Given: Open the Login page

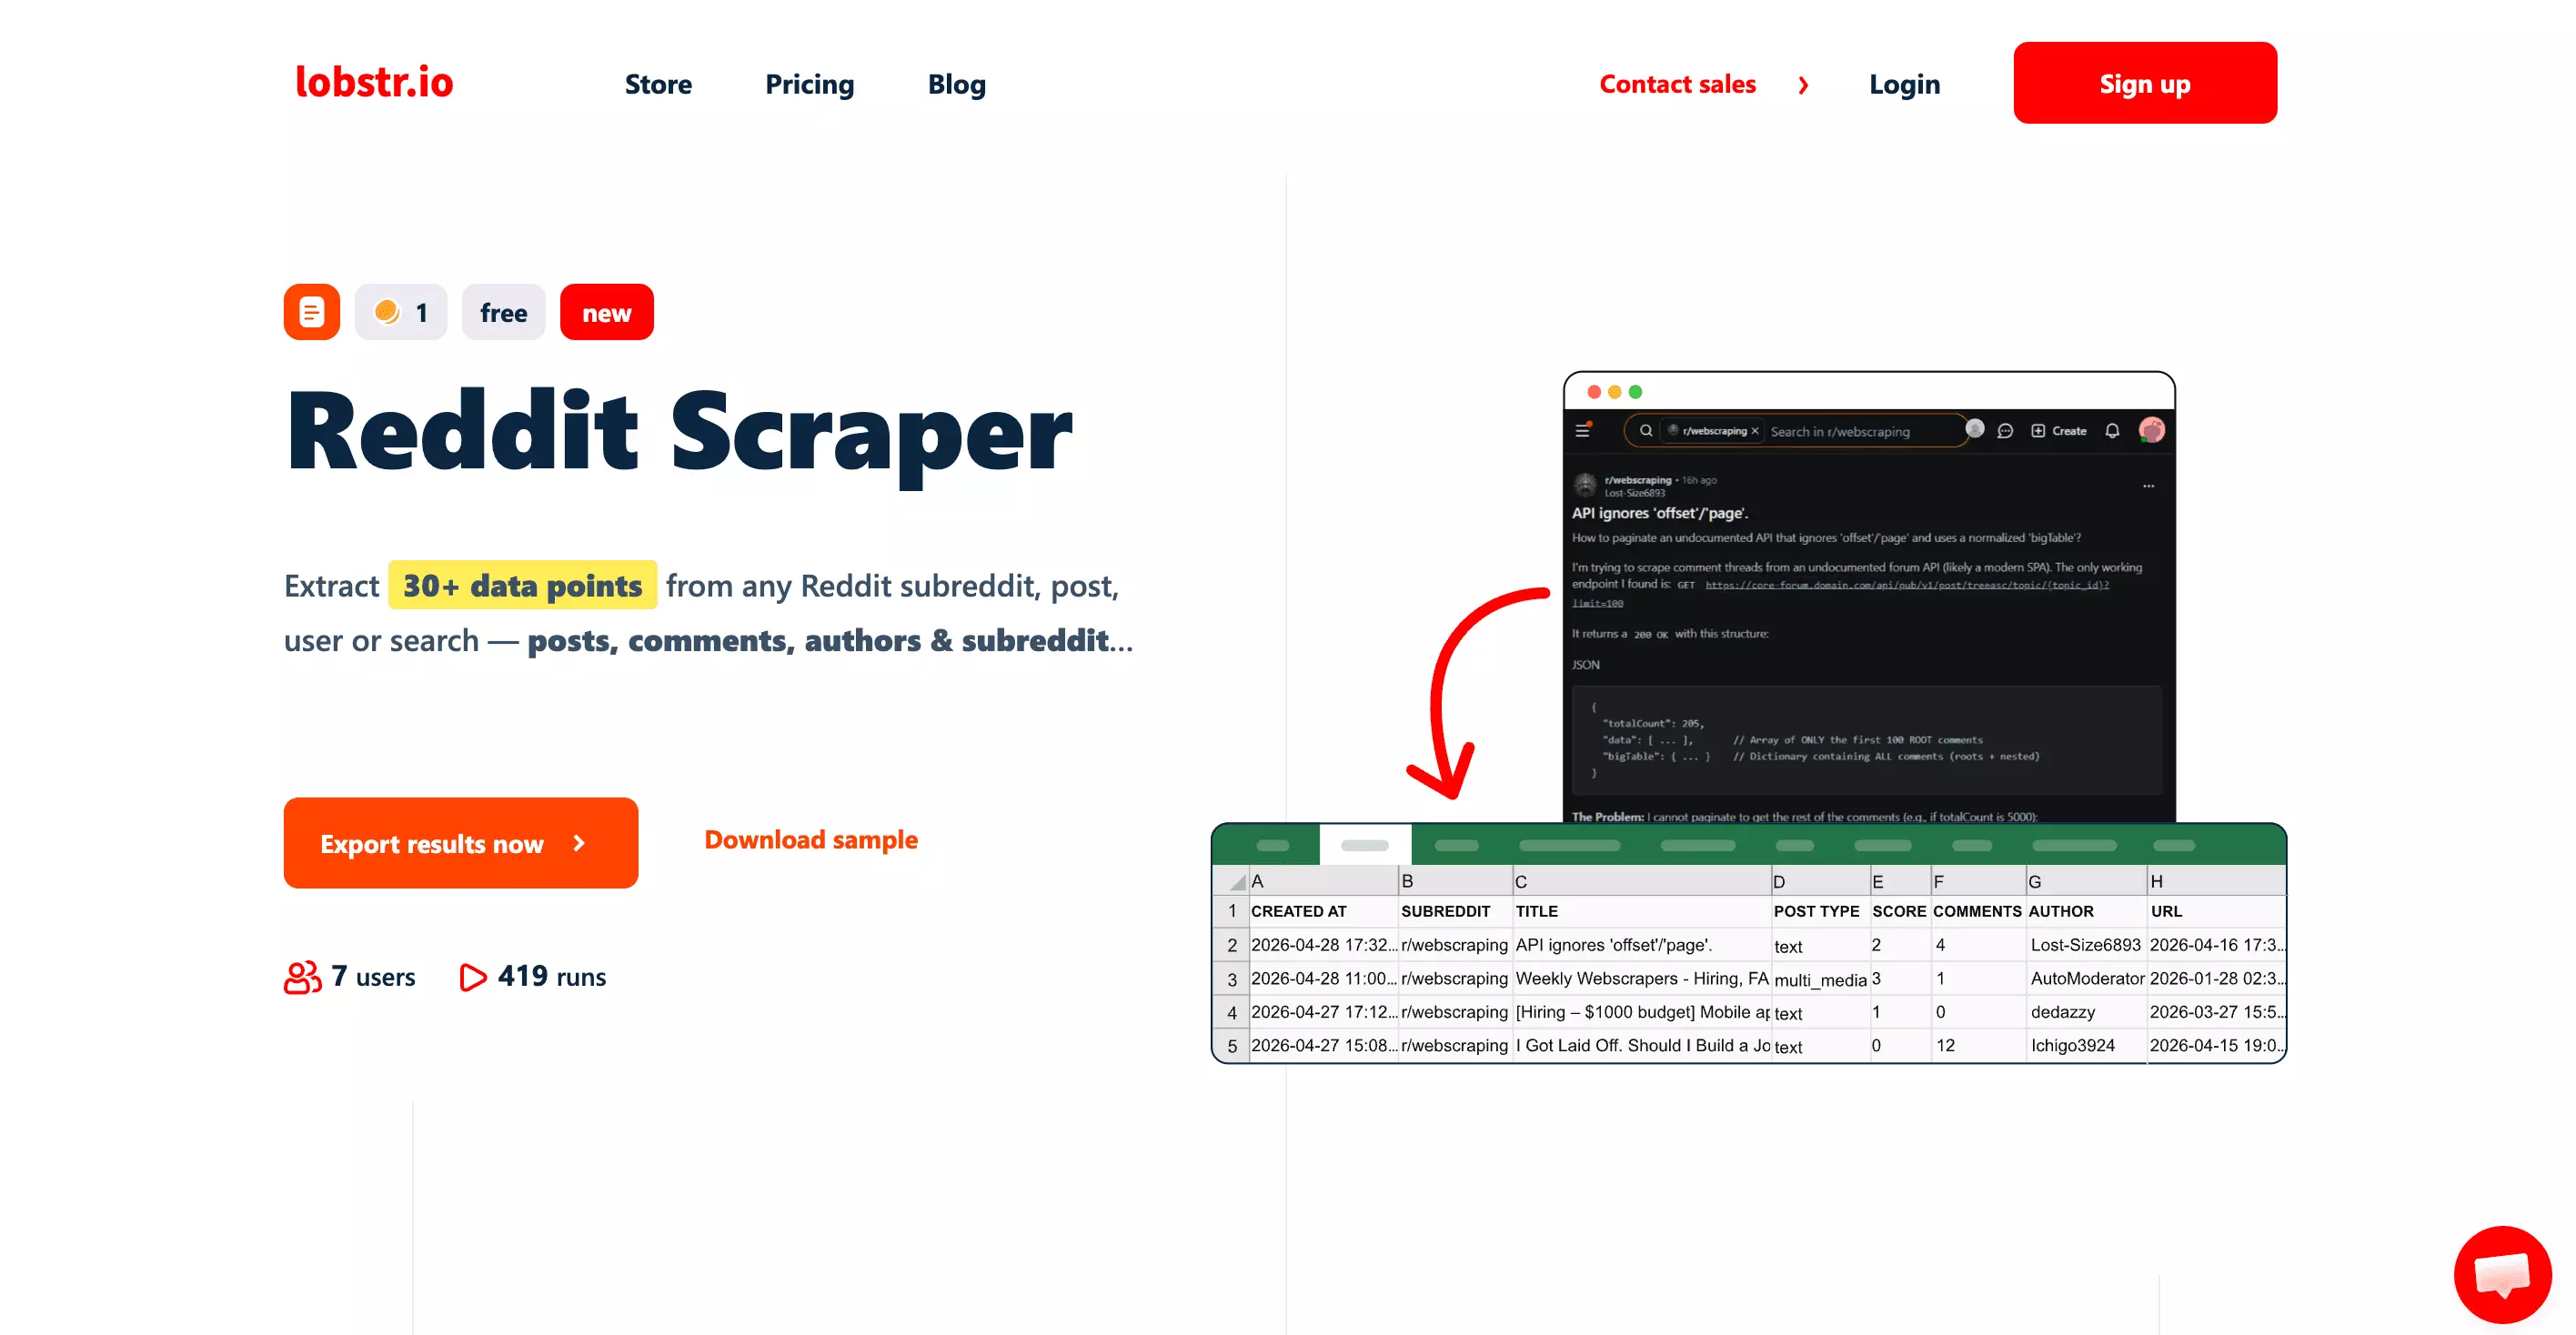Looking at the screenshot, I should coord(1904,84).
